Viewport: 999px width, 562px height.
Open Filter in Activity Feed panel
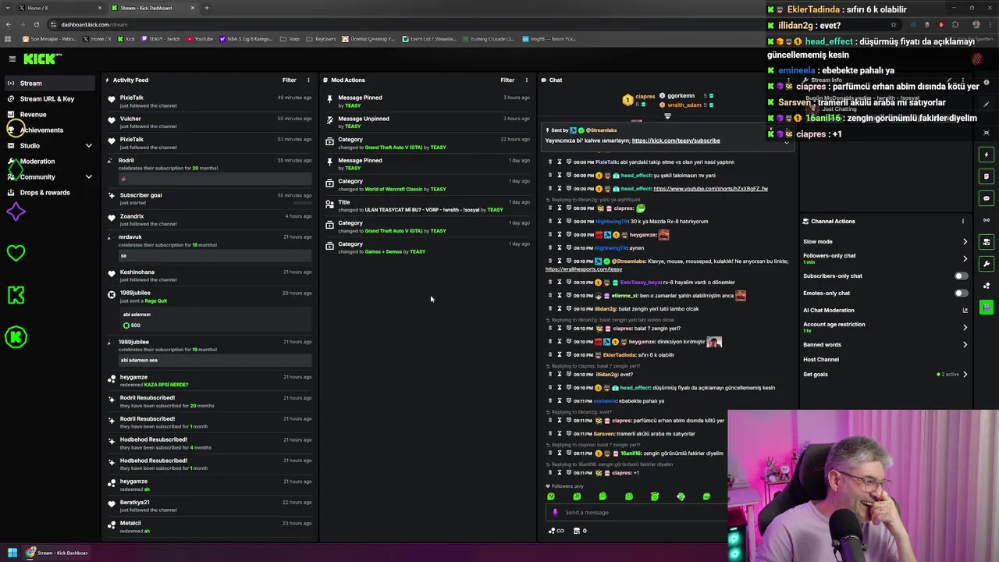(289, 80)
